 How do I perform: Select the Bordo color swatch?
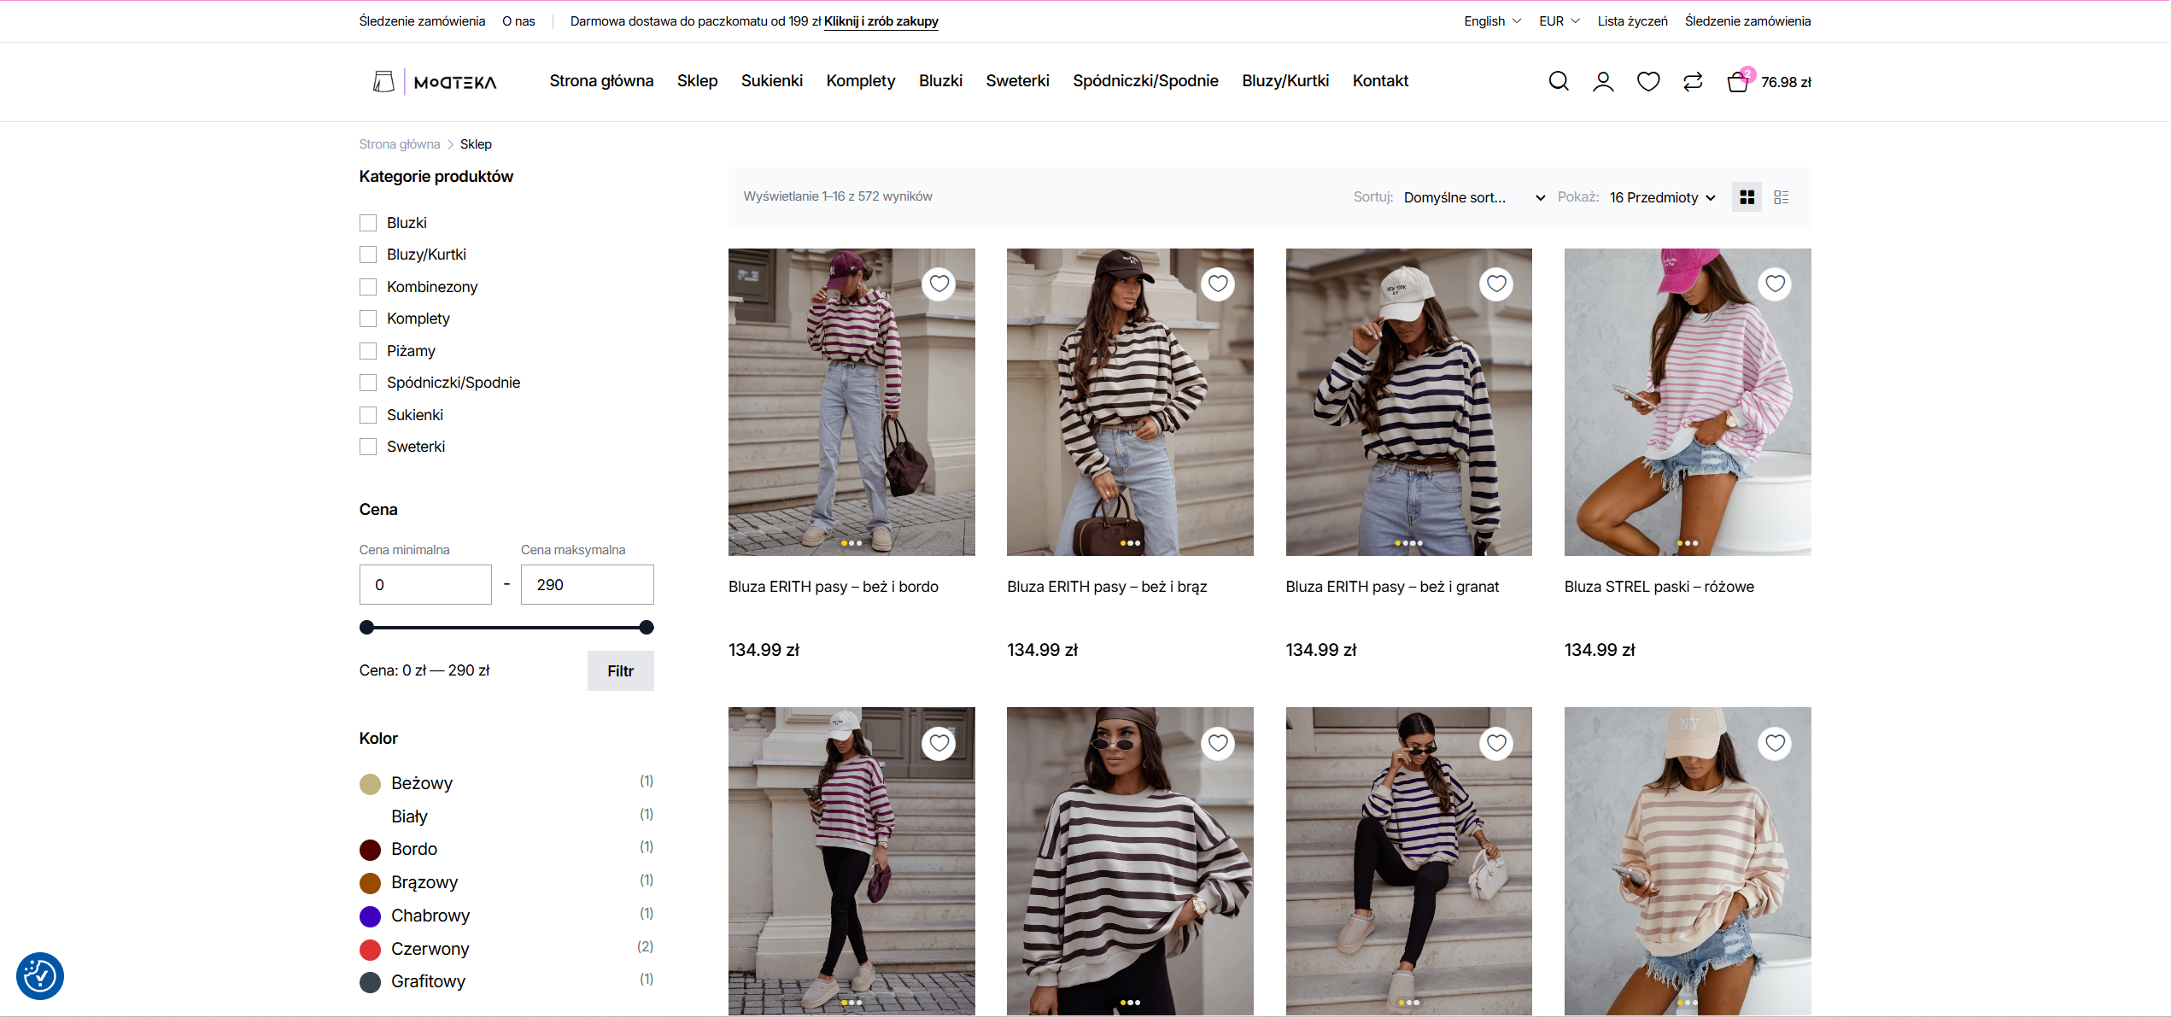pyautogui.click(x=370, y=850)
